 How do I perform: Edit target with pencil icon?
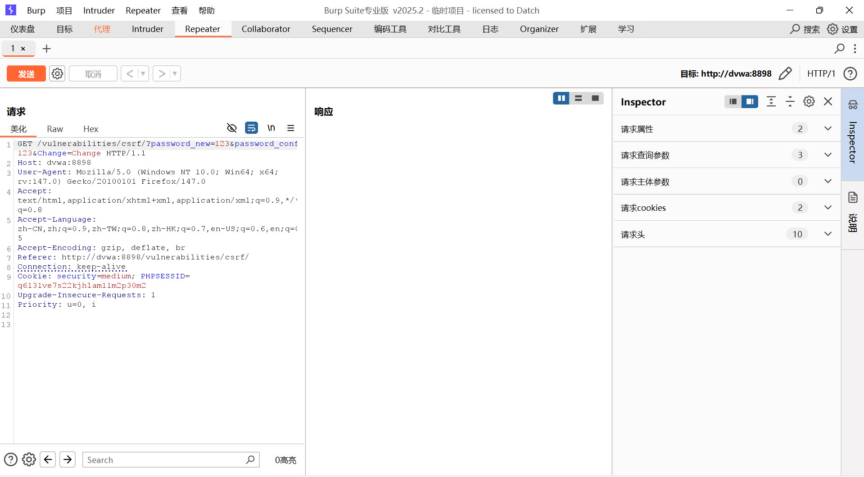point(785,73)
